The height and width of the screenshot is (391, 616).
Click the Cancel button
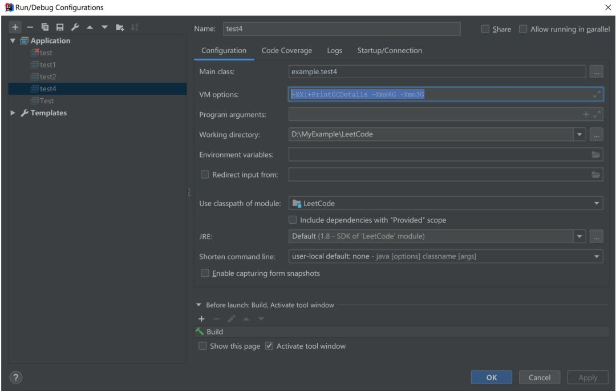[x=540, y=377]
